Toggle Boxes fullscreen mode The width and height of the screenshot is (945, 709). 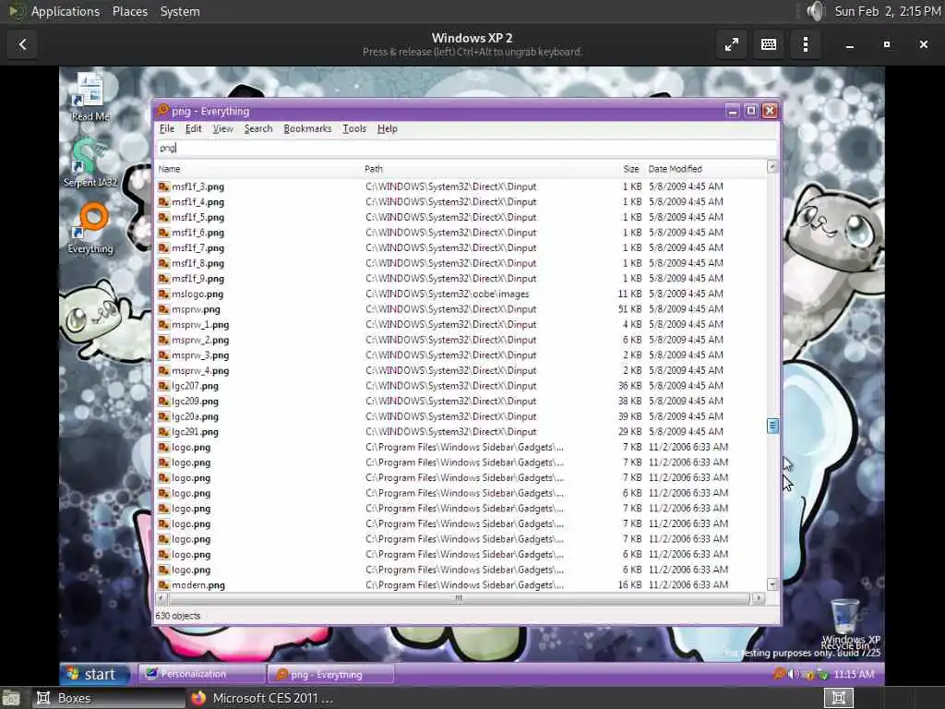732,44
